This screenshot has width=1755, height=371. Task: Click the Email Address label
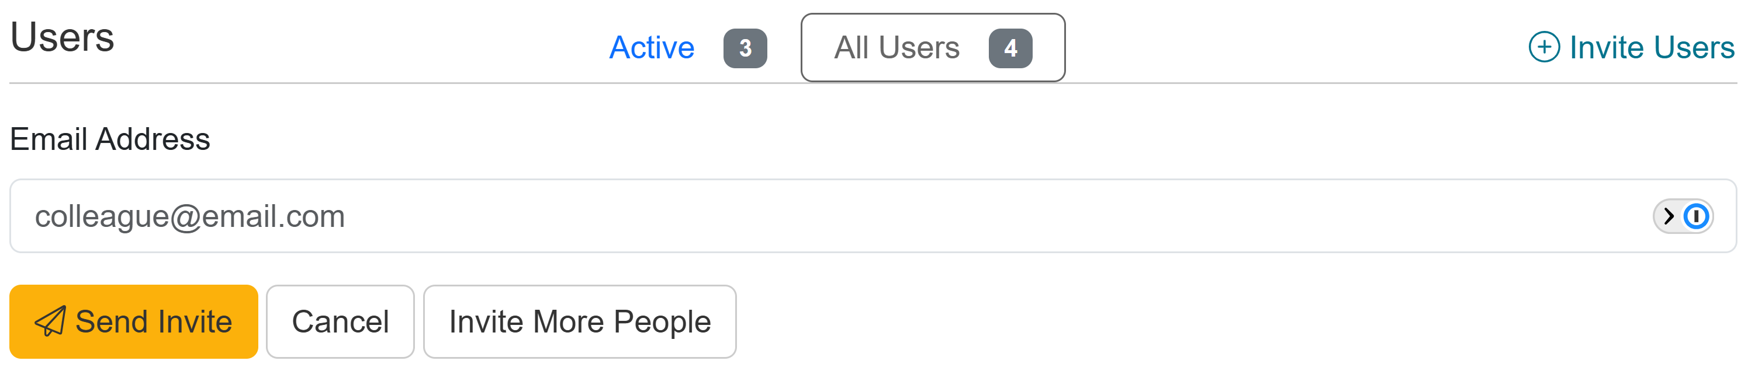click(110, 139)
